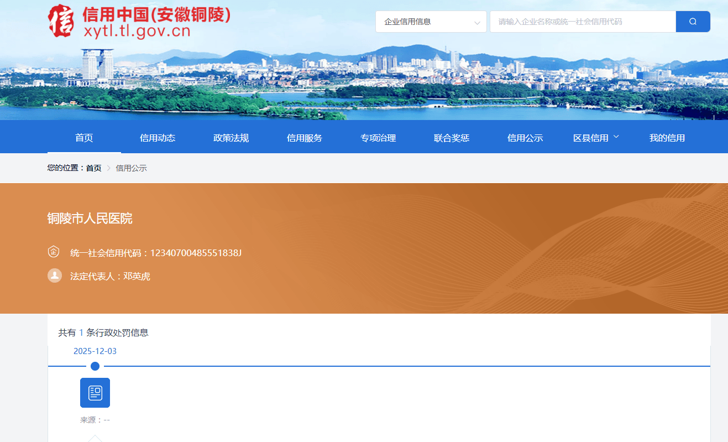Screen dimensions: 728x442
Task: Go to 首页 in navigation bar
Action: 84,138
